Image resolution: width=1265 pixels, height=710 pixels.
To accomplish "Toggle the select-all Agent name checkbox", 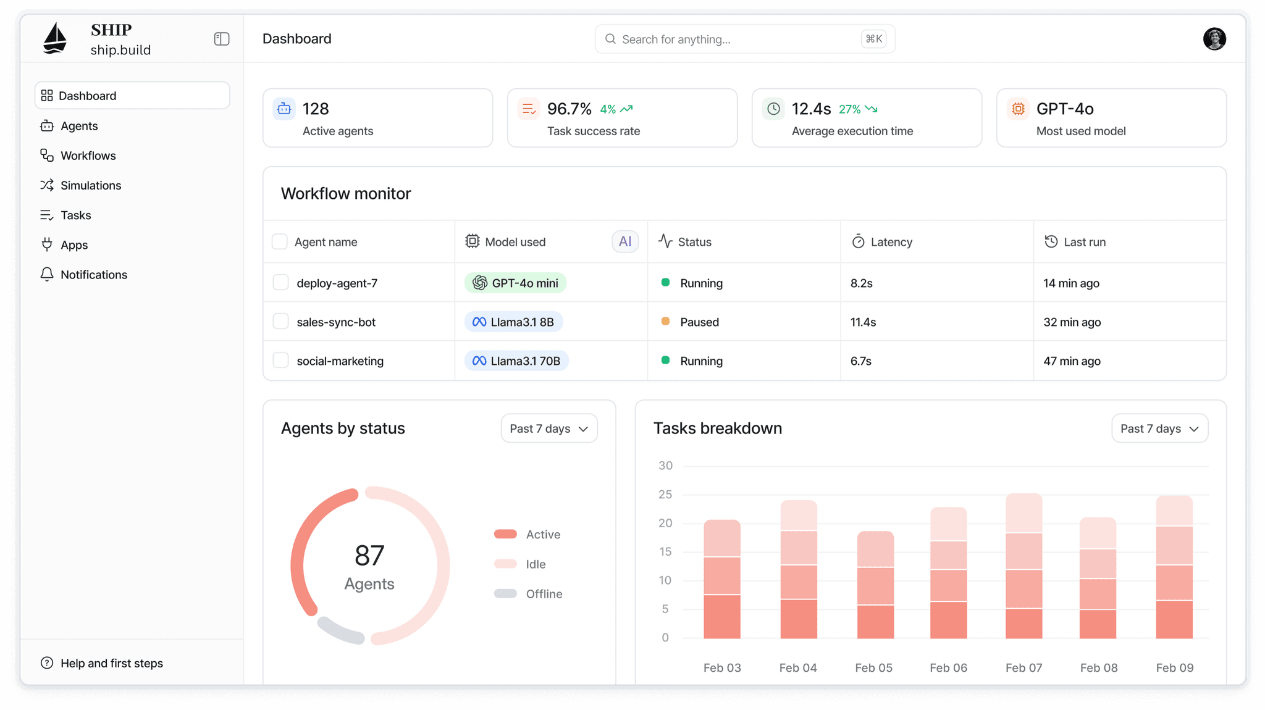I will (280, 241).
